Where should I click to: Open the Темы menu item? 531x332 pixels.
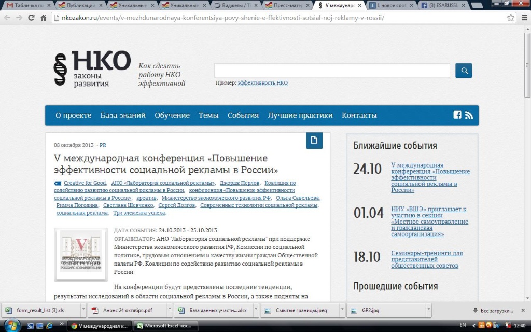pos(208,115)
